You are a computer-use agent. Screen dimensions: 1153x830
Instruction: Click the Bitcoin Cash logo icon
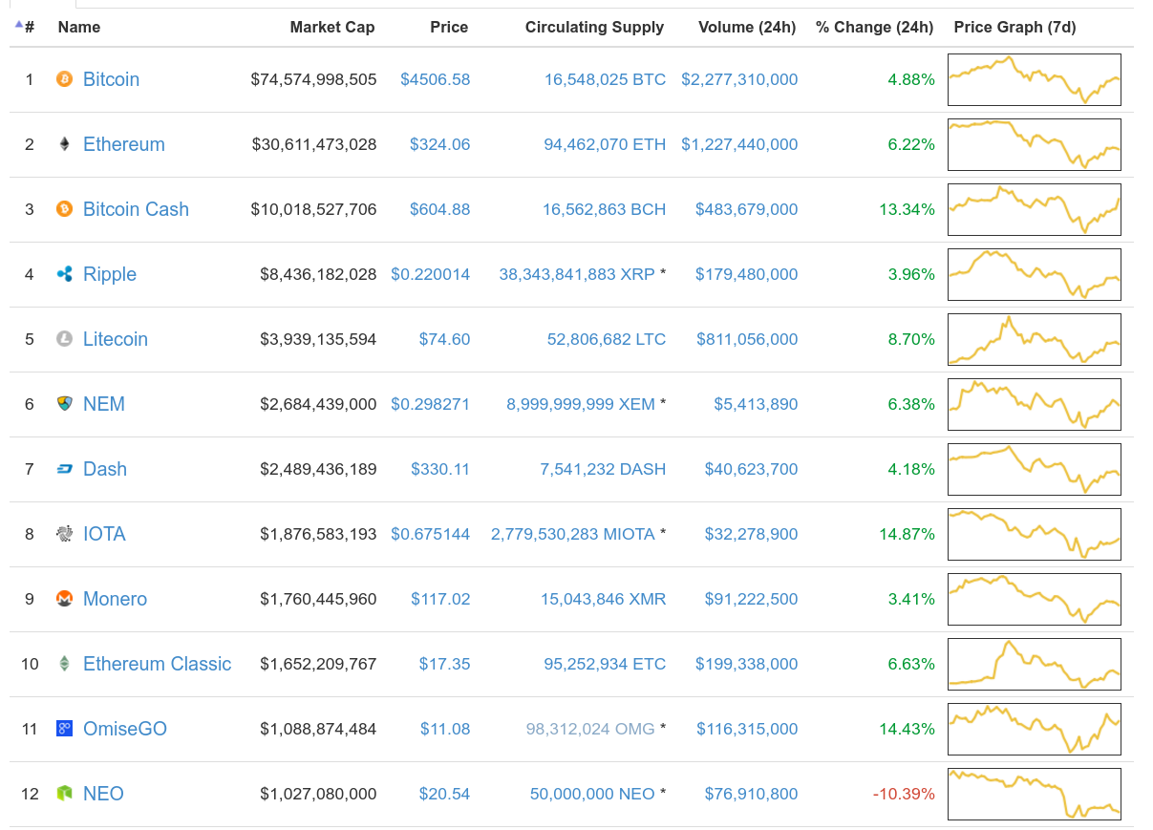point(64,209)
